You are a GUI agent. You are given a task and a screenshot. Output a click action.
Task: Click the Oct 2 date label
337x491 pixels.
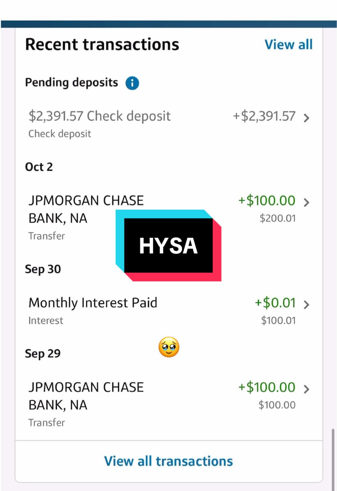click(39, 167)
